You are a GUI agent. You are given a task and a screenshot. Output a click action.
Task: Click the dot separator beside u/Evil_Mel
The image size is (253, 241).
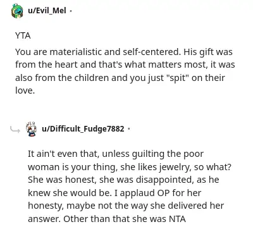71,11
